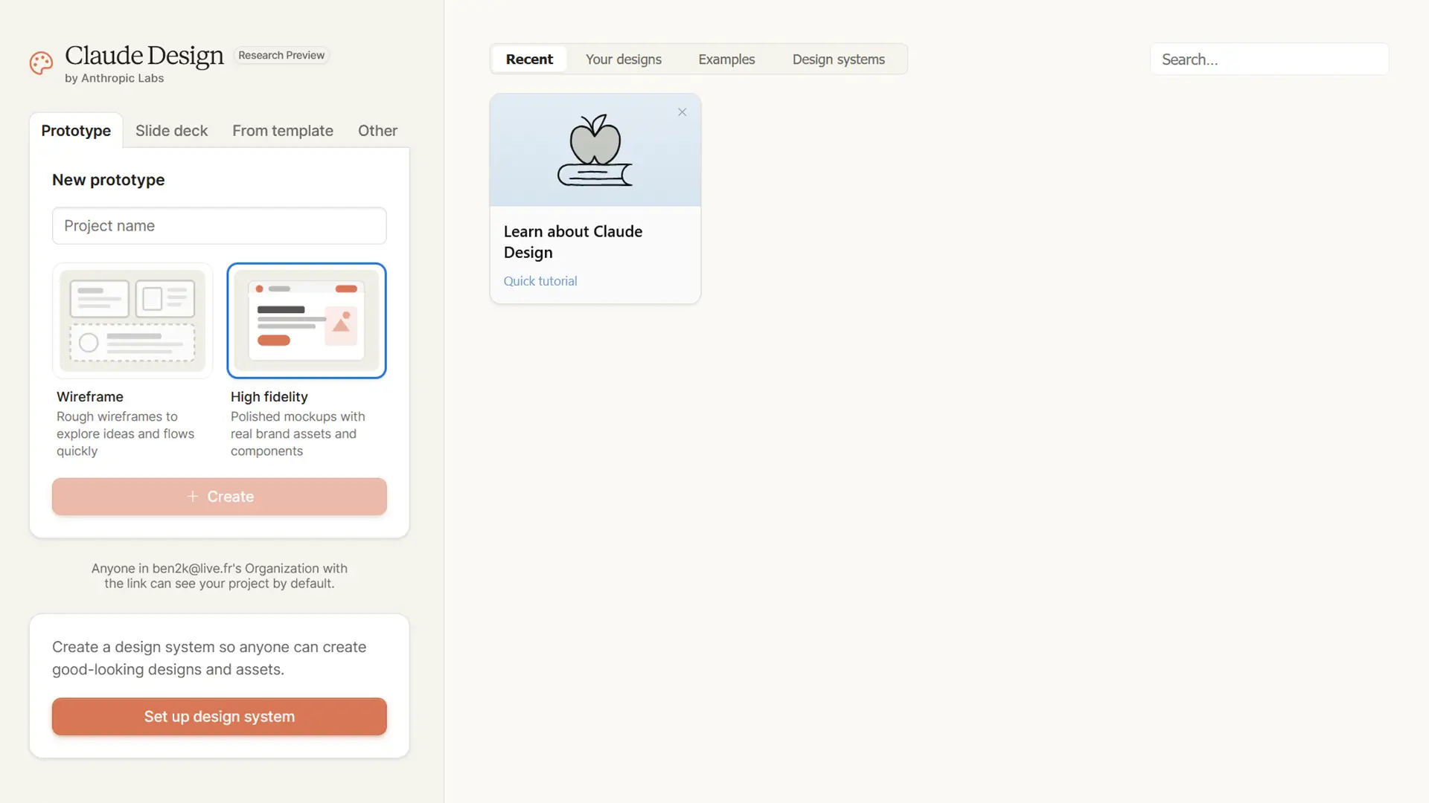Click the Research Preview badge
This screenshot has width=1429, height=803.
[x=281, y=56]
